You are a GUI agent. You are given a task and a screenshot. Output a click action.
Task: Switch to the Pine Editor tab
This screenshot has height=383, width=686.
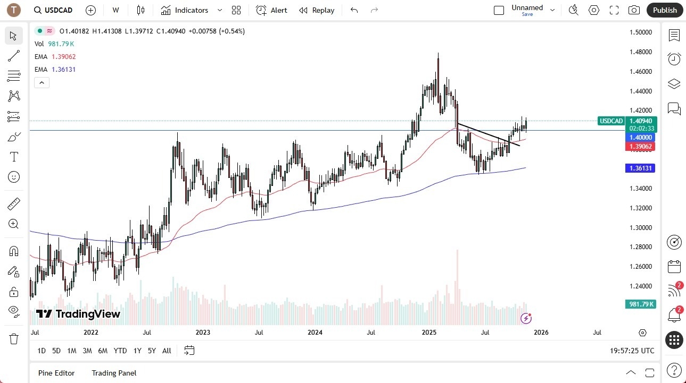coord(56,373)
